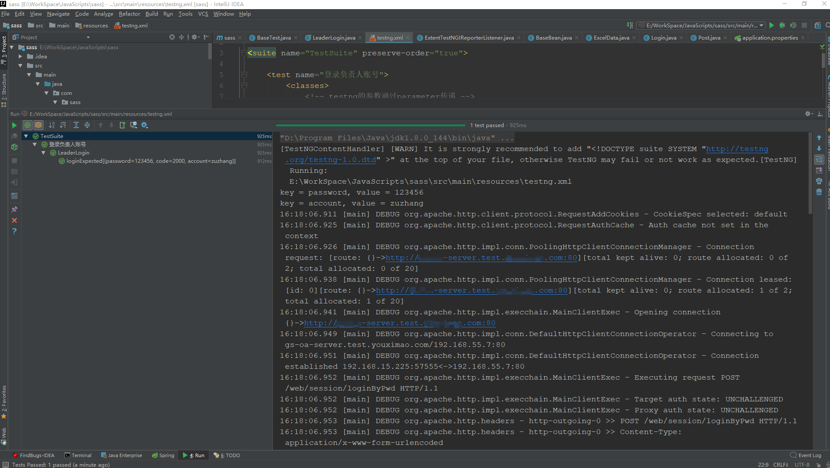Open File menu
The image size is (830, 468).
[5, 14]
